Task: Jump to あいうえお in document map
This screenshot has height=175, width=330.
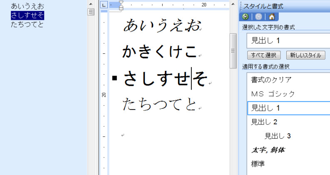Action: [x=27, y=6]
